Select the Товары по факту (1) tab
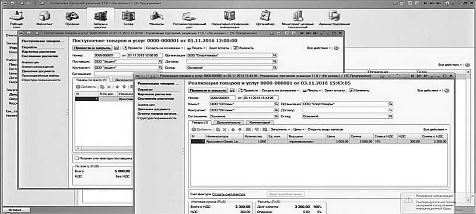Image resolution: width=476 pixels, height=214 pixels. click(x=92, y=80)
